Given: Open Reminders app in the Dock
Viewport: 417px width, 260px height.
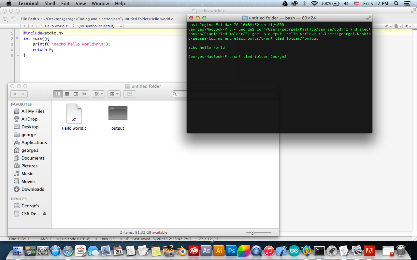Looking at the screenshot, I should 131,251.
